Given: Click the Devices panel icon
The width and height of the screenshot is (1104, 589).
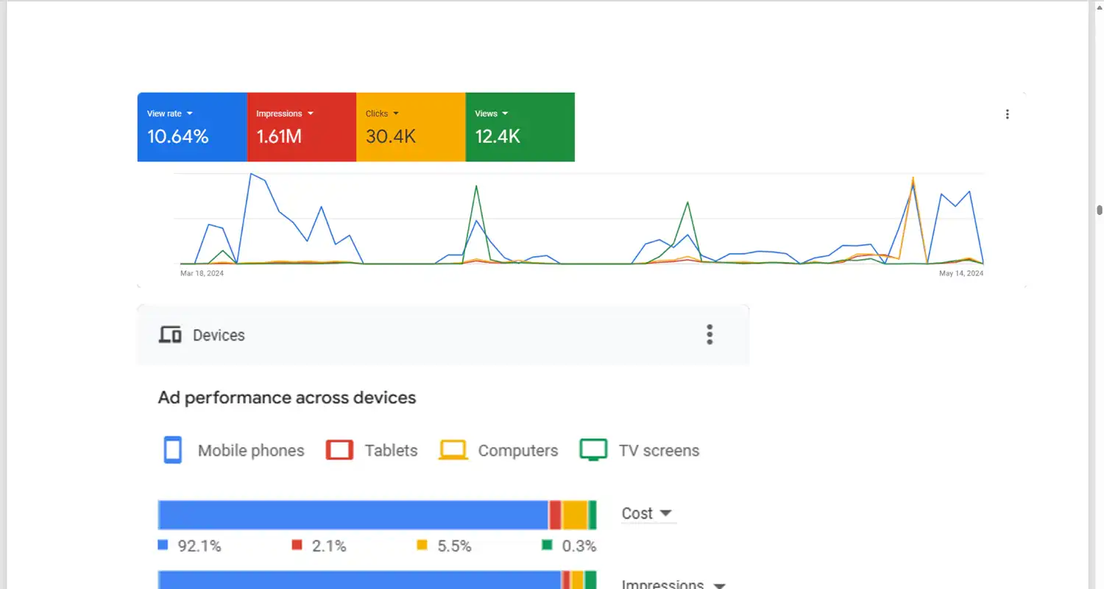Looking at the screenshot, I should tap(170, 334).
